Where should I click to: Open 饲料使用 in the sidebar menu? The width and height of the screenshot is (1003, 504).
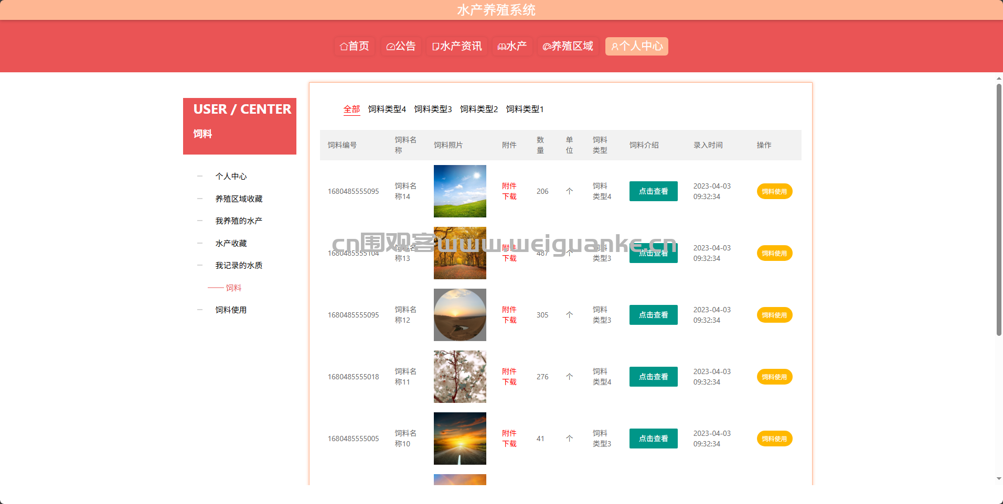[x=231, y=310]
